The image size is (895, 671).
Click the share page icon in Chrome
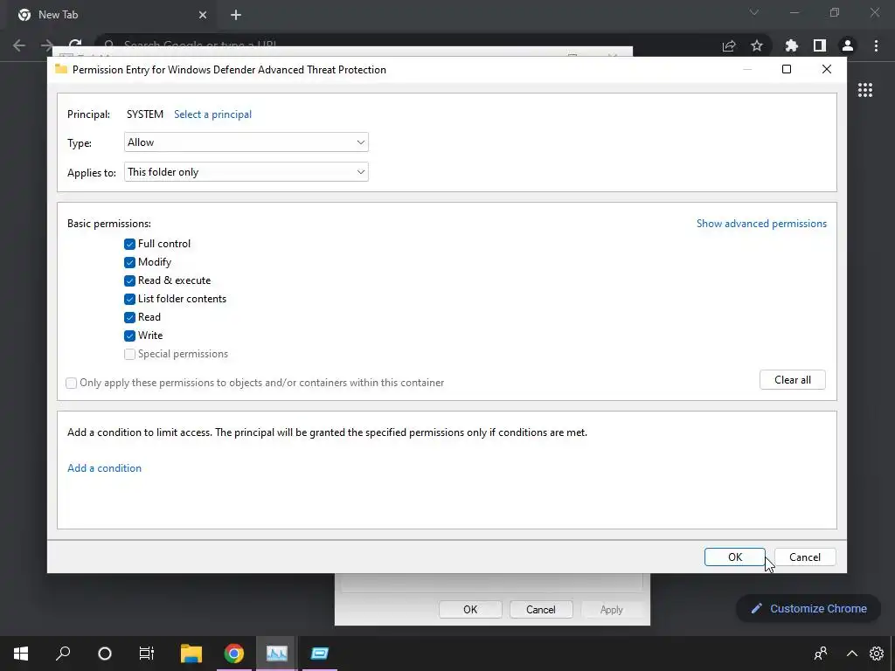[729, 45]
